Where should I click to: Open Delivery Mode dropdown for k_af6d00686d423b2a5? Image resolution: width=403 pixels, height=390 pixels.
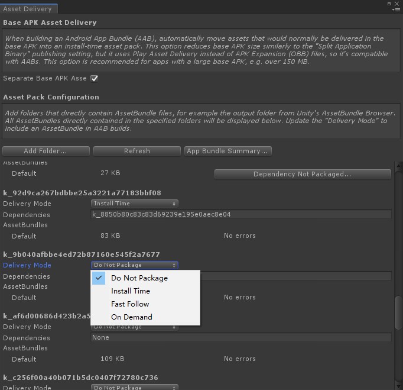(134, 327)
